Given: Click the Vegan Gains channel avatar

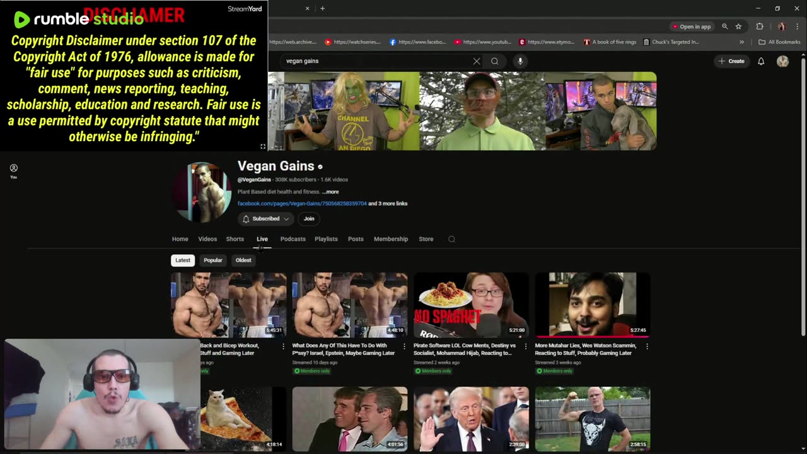Looking at the screenshot, I should (202, 192).
